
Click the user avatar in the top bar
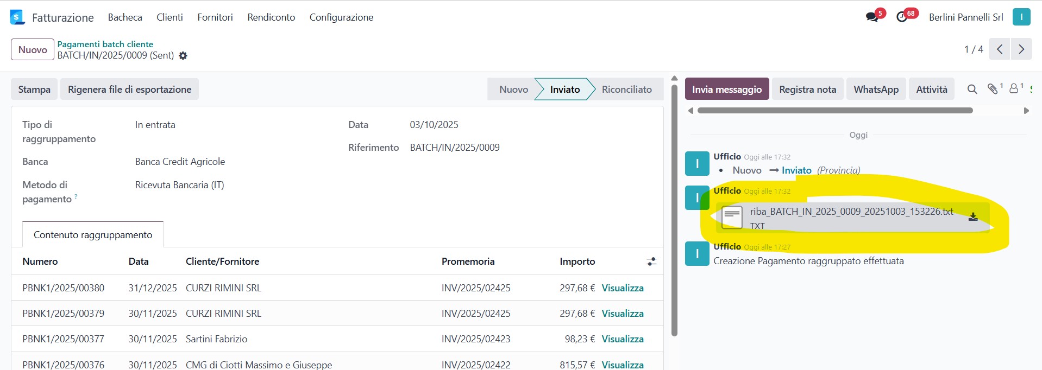(1021, 17)
